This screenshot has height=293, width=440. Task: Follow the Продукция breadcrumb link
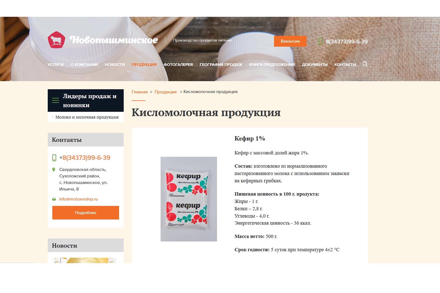point(165,92)
